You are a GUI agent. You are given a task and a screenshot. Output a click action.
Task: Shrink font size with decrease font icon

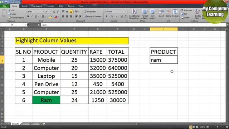[x=58, y=12]
